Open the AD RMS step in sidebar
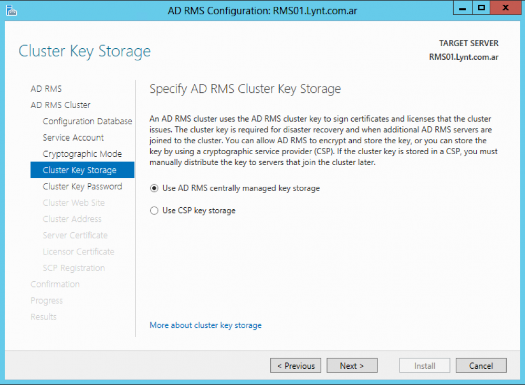This screenshot has width=525, height=385. tap(46, 89)
